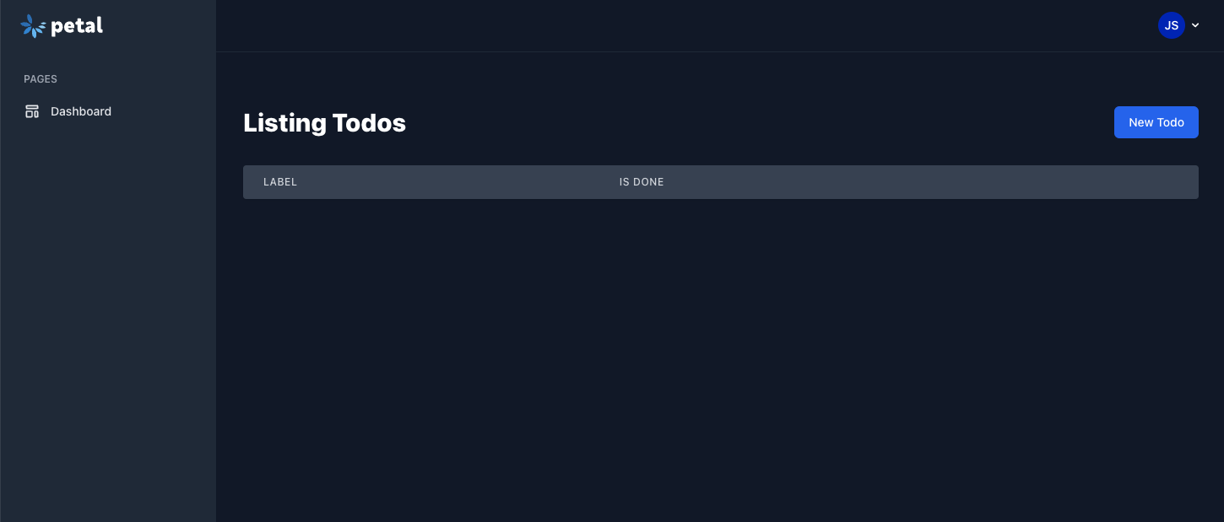Click blank space between LABEL and IS DONE
The width and height of the screenshot is (1224, 522).
[456, 182]
